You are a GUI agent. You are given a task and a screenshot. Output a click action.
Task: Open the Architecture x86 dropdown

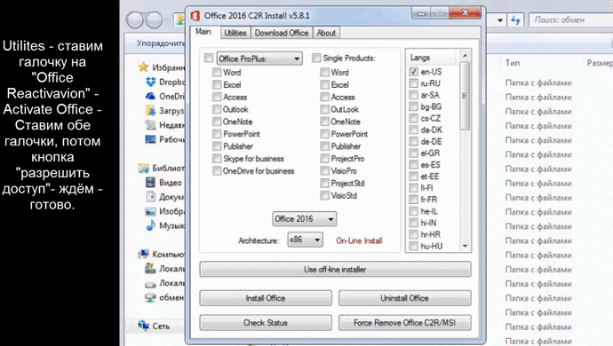click(306, 240)
